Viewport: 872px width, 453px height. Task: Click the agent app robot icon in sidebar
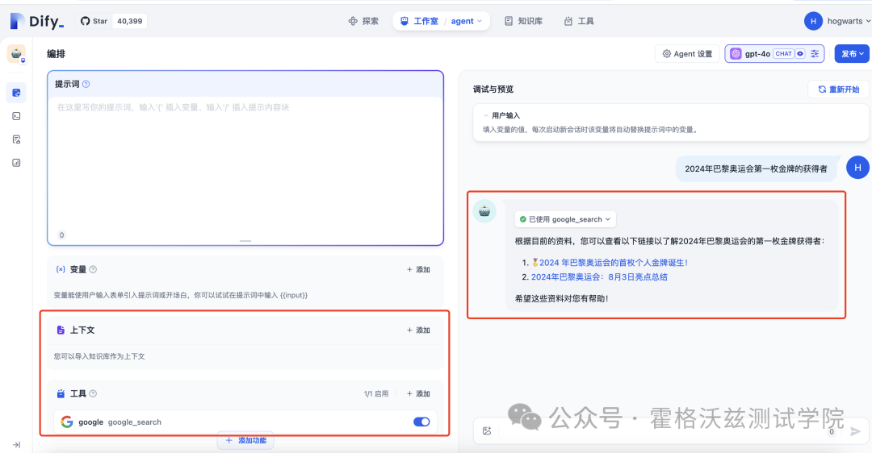click(16, 54)
